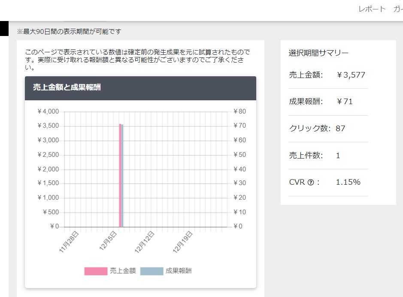Click the ¥4,000 left axis label
The height and width of the screenshot is (297, 403).
[x=48, y=111]
